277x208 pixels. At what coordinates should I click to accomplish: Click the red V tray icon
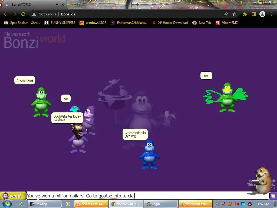(223, 204)
